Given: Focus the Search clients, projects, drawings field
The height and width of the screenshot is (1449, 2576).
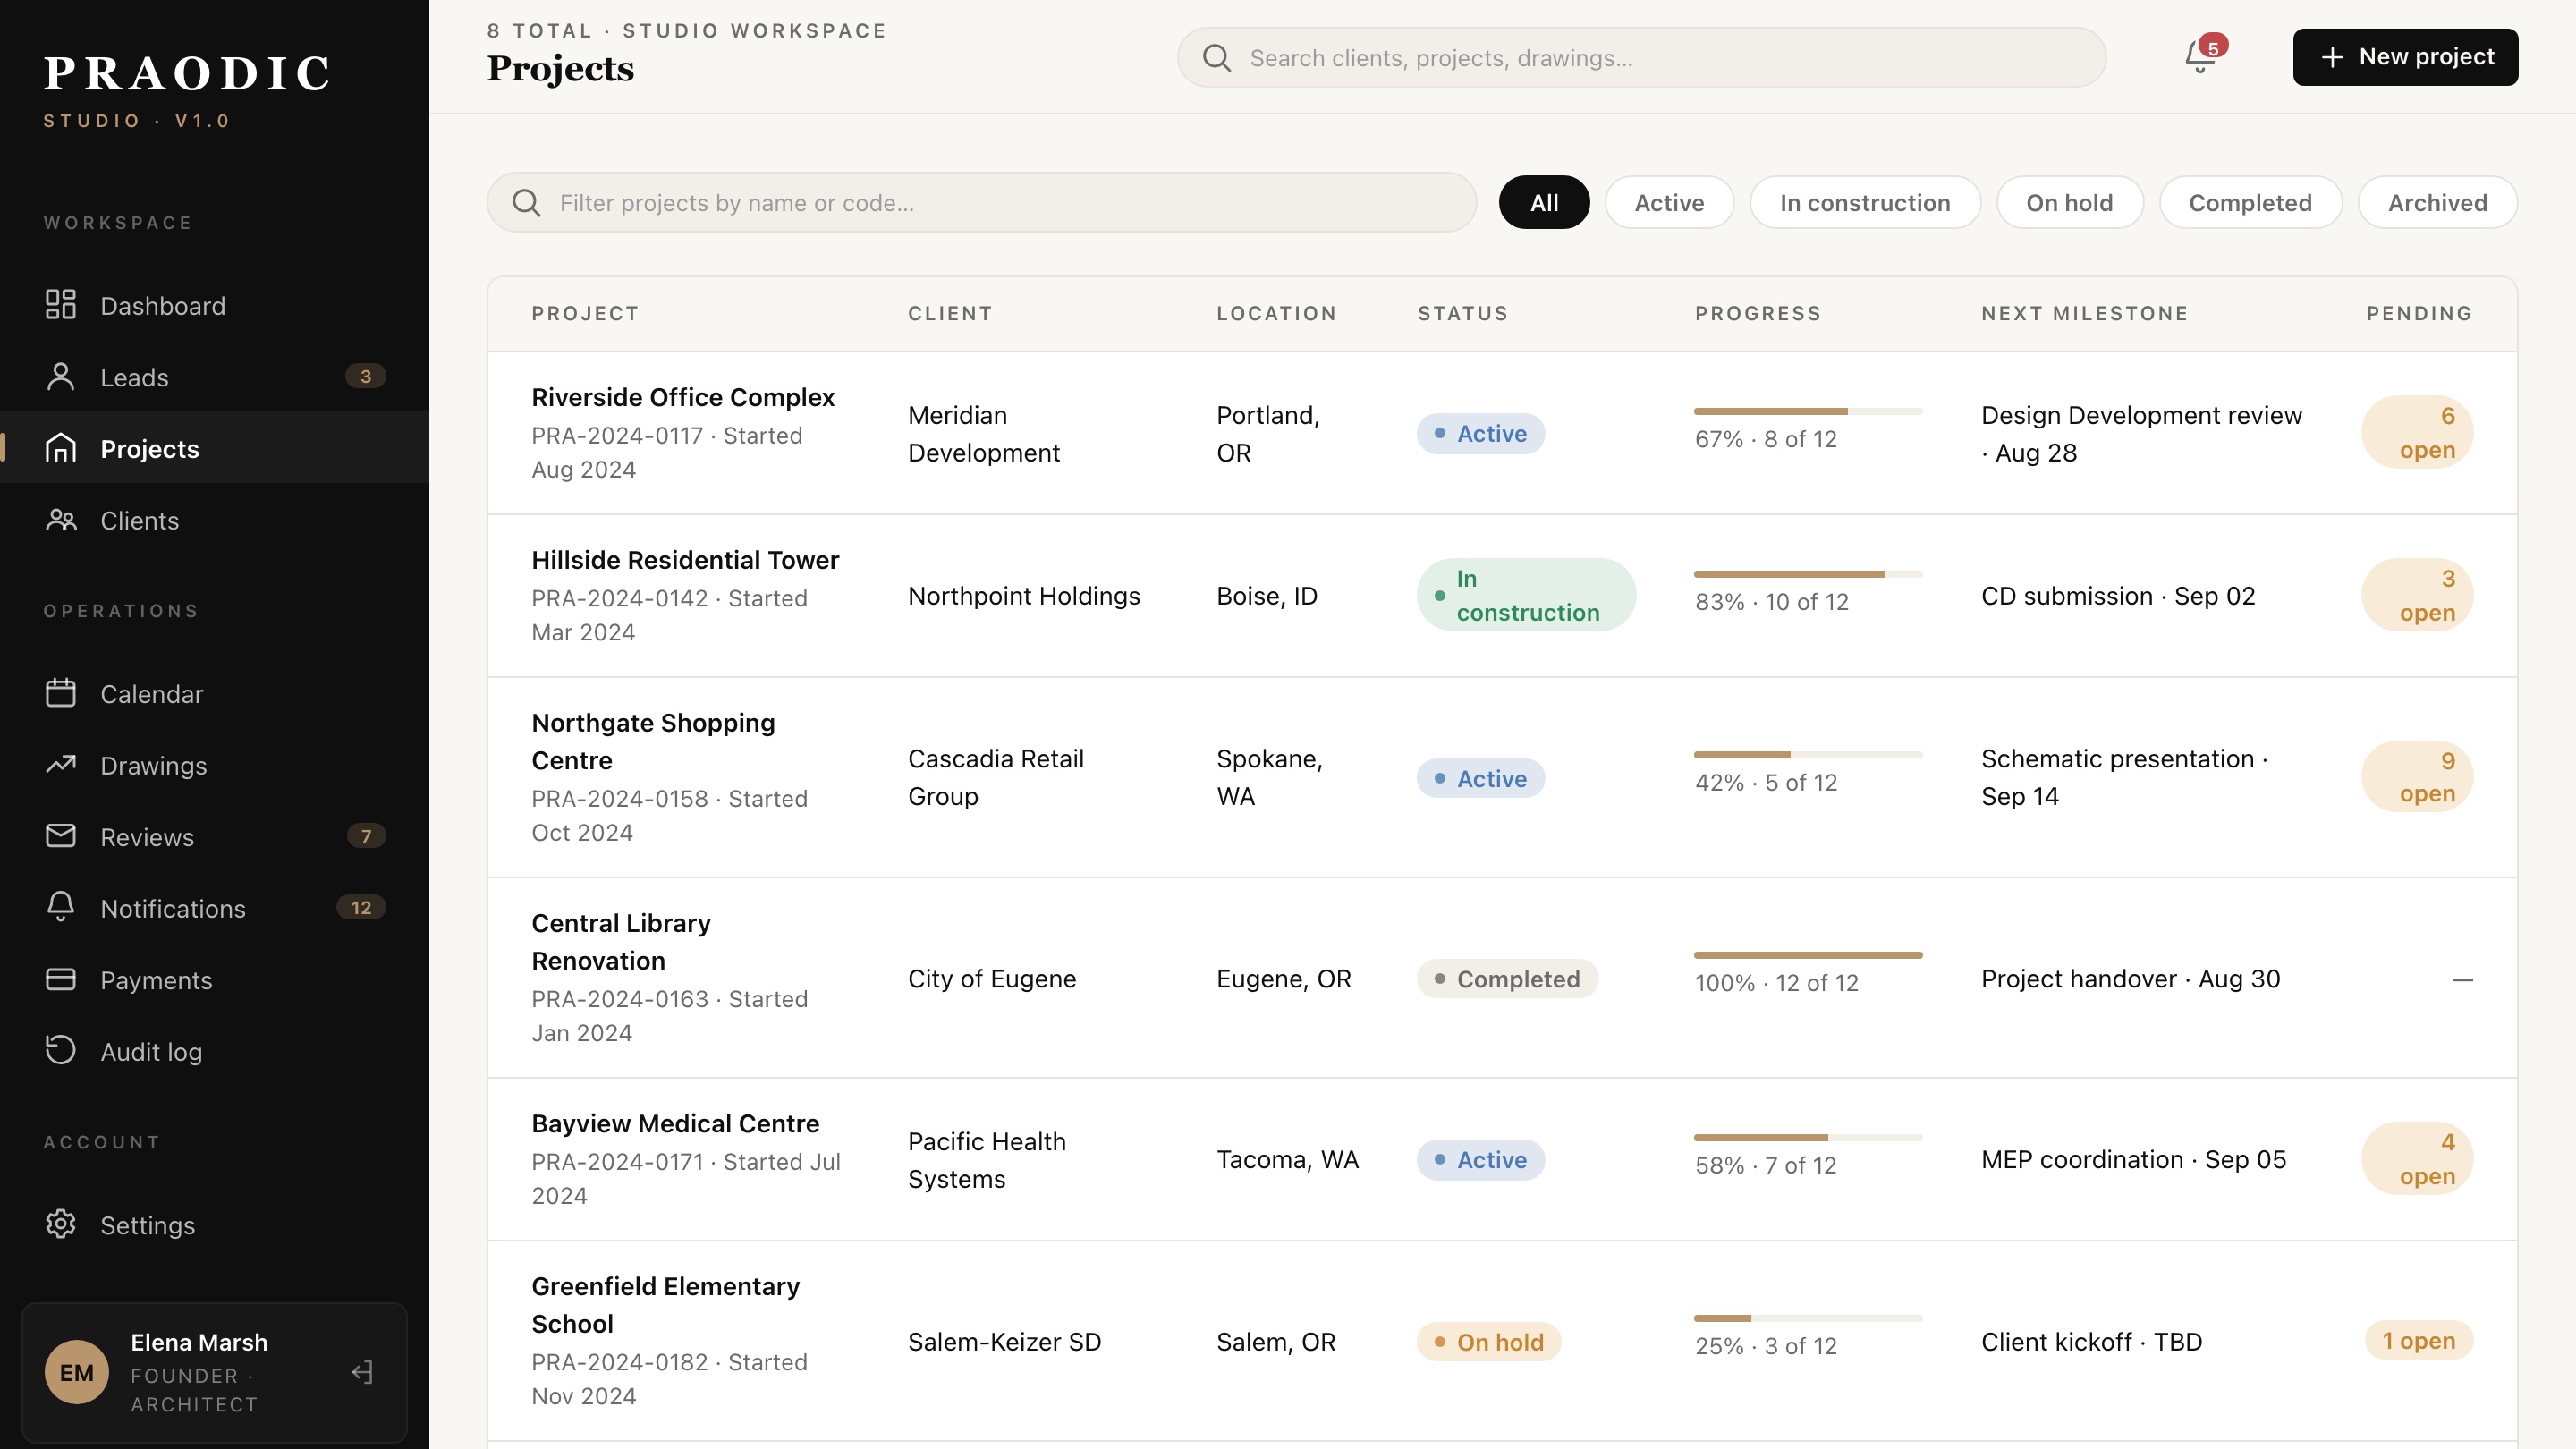Looking at the screenshot, I should pyautogui.click(x=1641, y=57).
